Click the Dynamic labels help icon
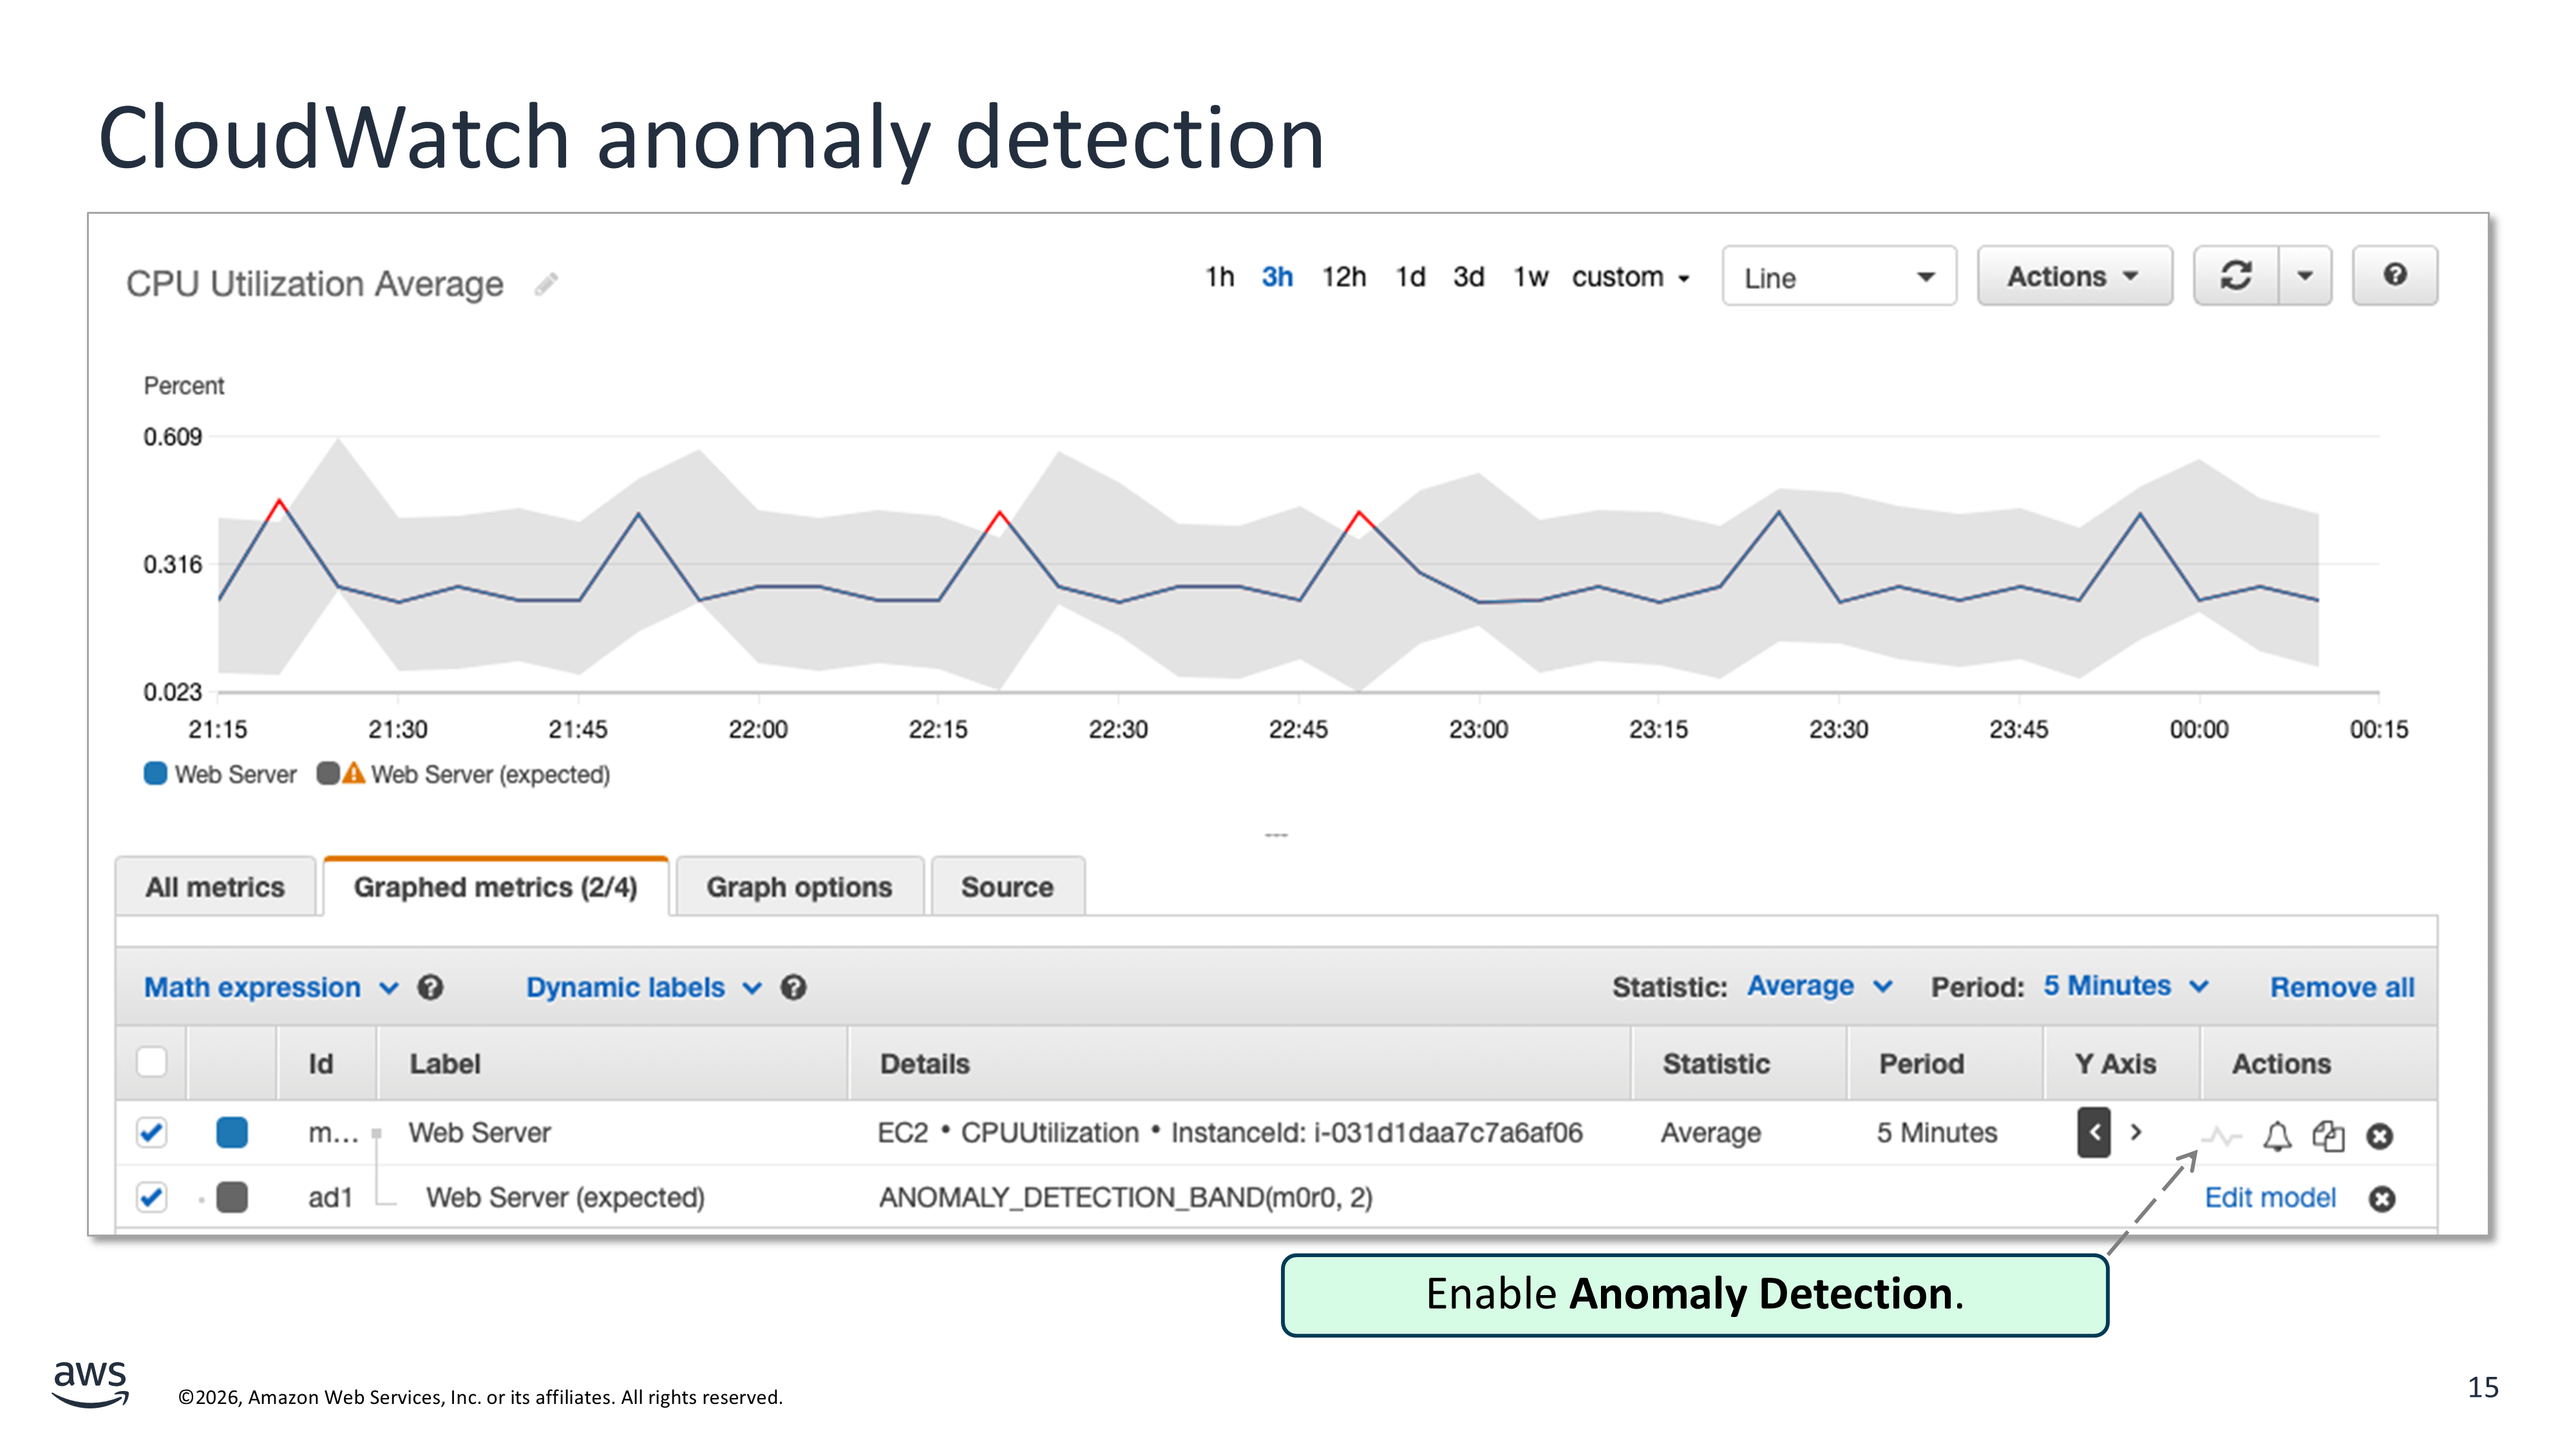Viewport: 2576px width, 1449px height. click(x=794, y=988)
